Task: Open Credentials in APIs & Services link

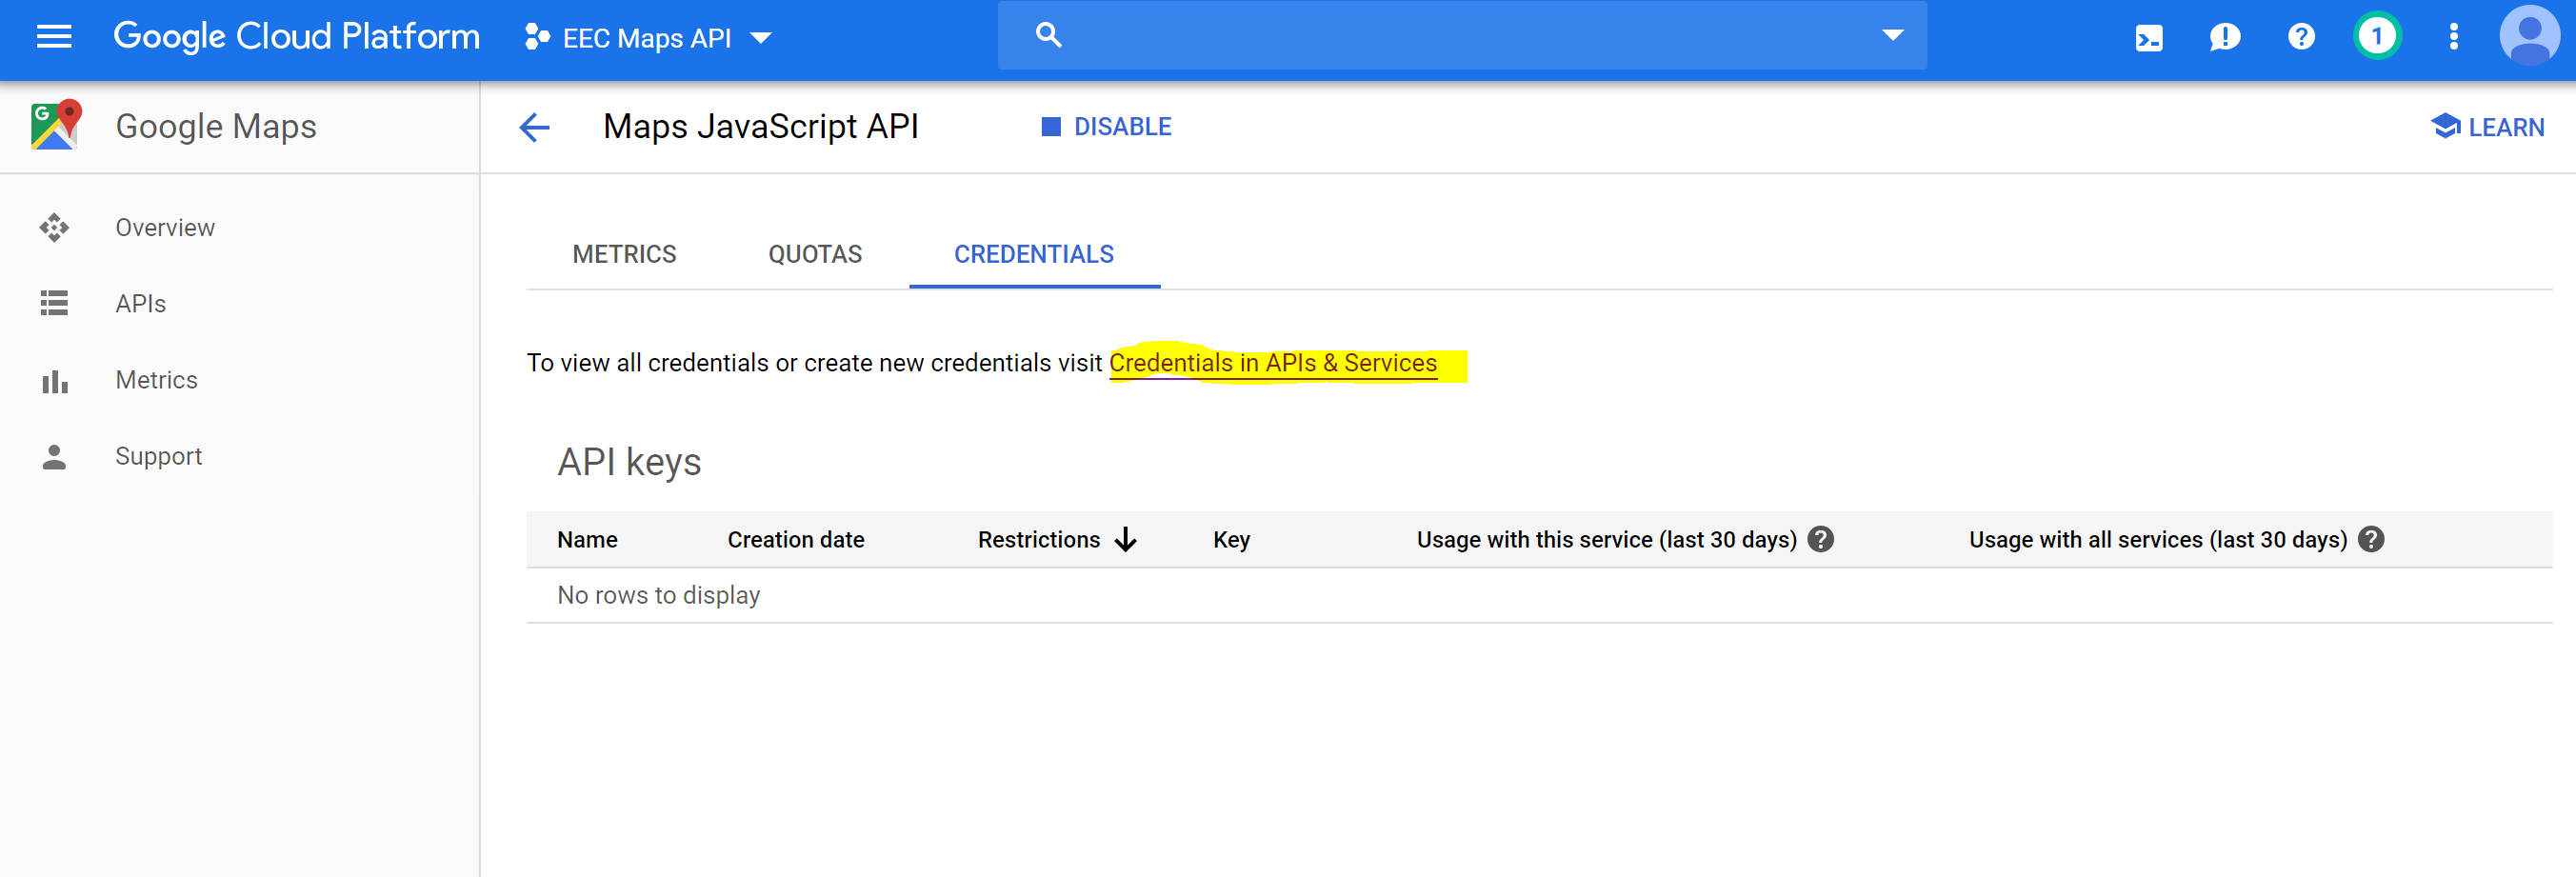Action: pyautogui.click(x=1272, y=363)
